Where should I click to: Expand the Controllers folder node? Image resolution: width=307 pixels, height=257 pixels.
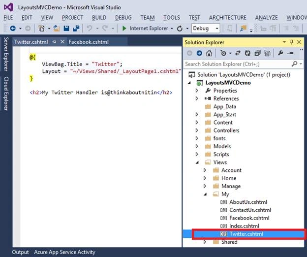(197, 130)
